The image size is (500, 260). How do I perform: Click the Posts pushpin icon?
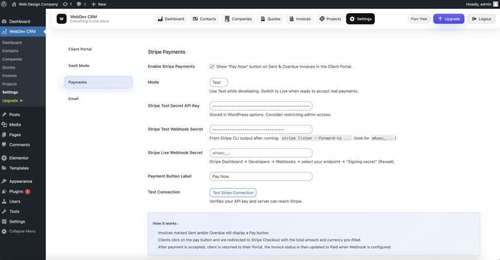click(x=4, y=114)
